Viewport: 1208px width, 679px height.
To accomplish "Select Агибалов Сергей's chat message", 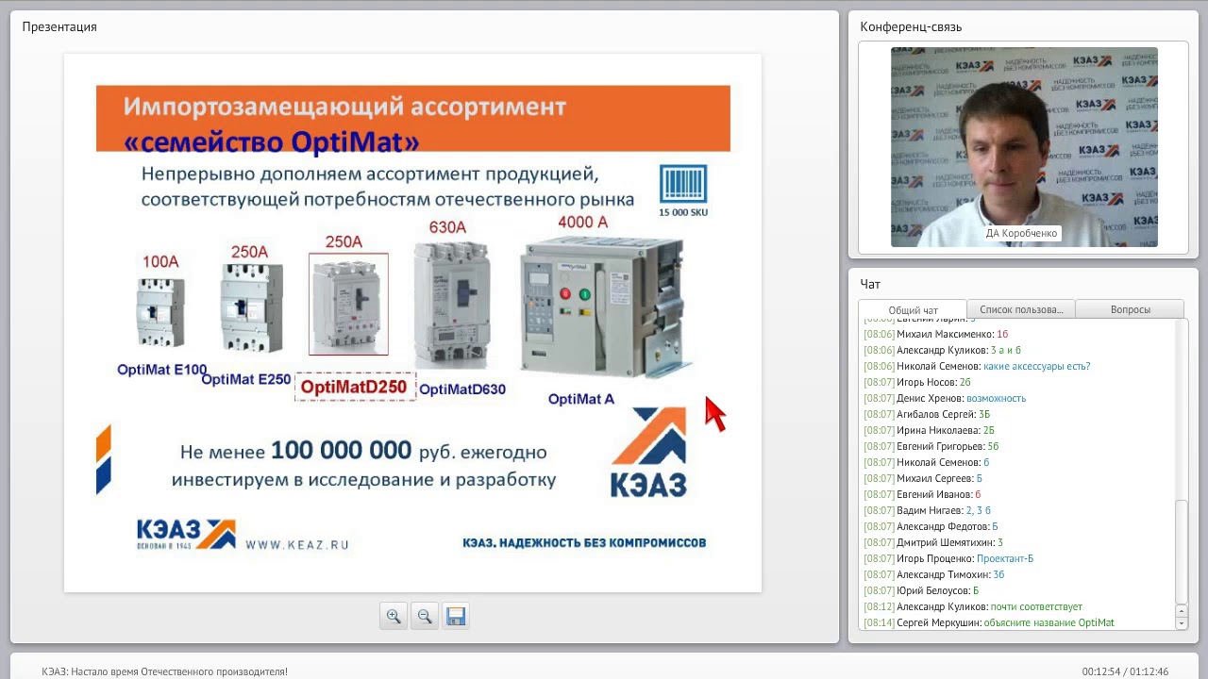I will point(927,414).
